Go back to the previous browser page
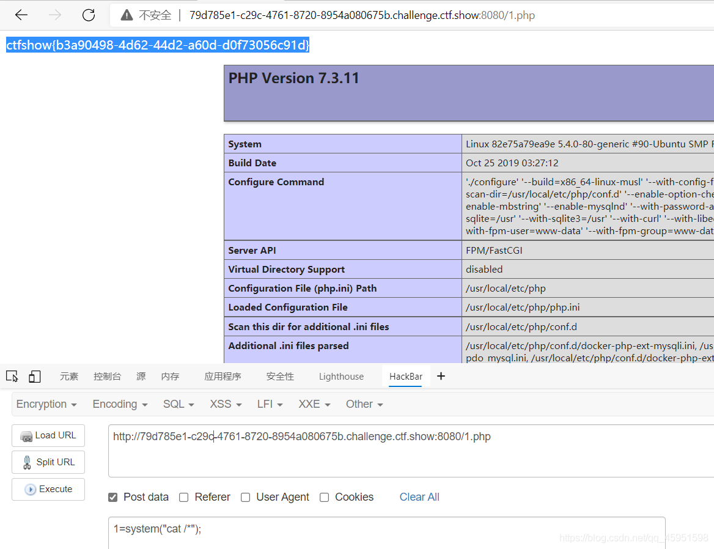The height and width of the screenshot is (549, 714). (x=21, y=15)
